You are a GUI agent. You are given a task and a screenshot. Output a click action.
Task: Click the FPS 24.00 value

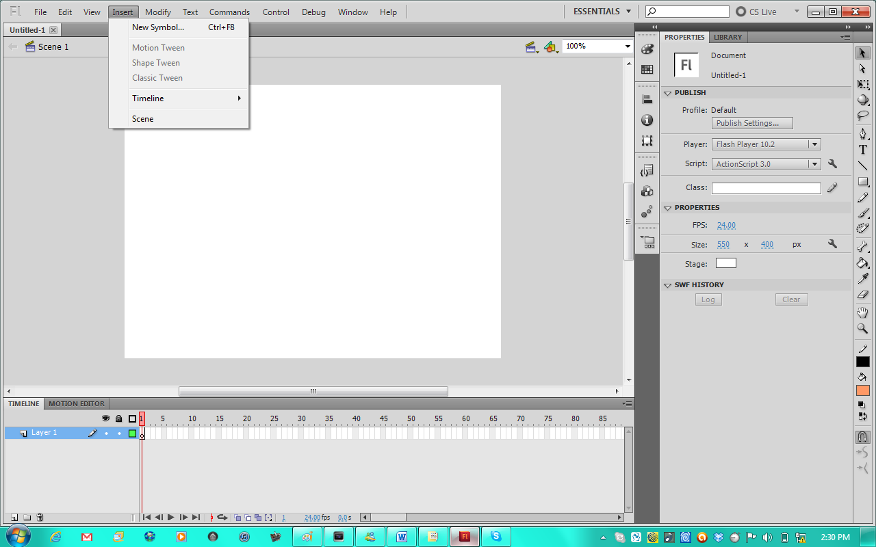[x=726, y=225]
